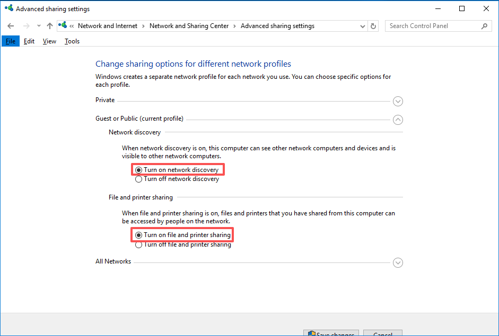Image resolution: width=499 pixels, height=336 pixels.
Task: Collapse the Guest or Public section
Action: [x=398, y=120]
